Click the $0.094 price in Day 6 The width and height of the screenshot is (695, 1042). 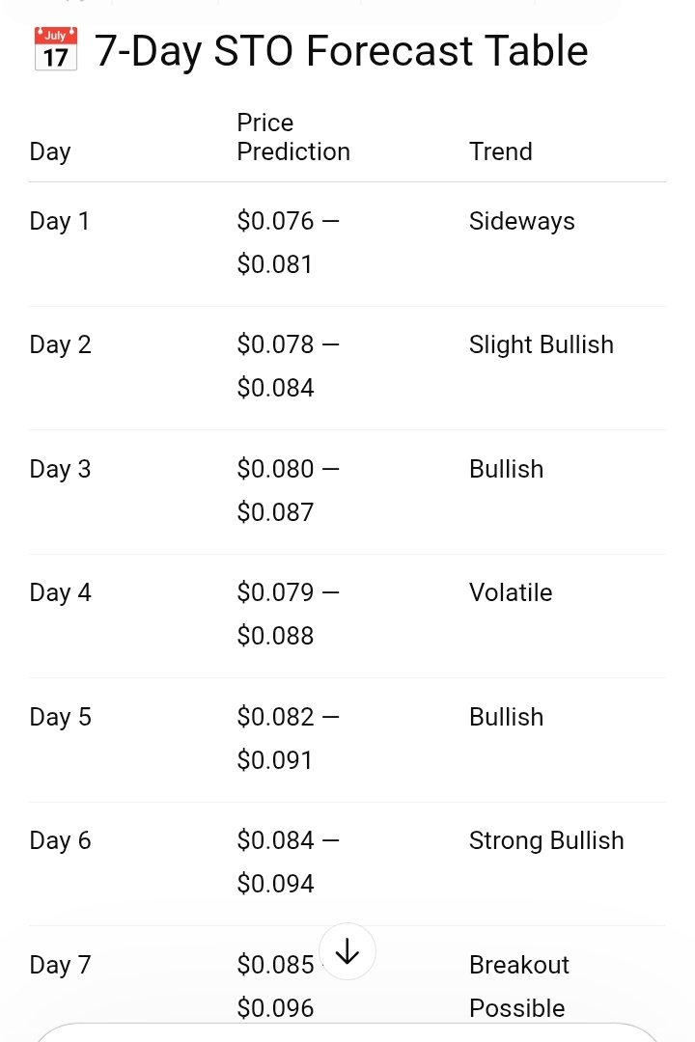coord(275,884)
